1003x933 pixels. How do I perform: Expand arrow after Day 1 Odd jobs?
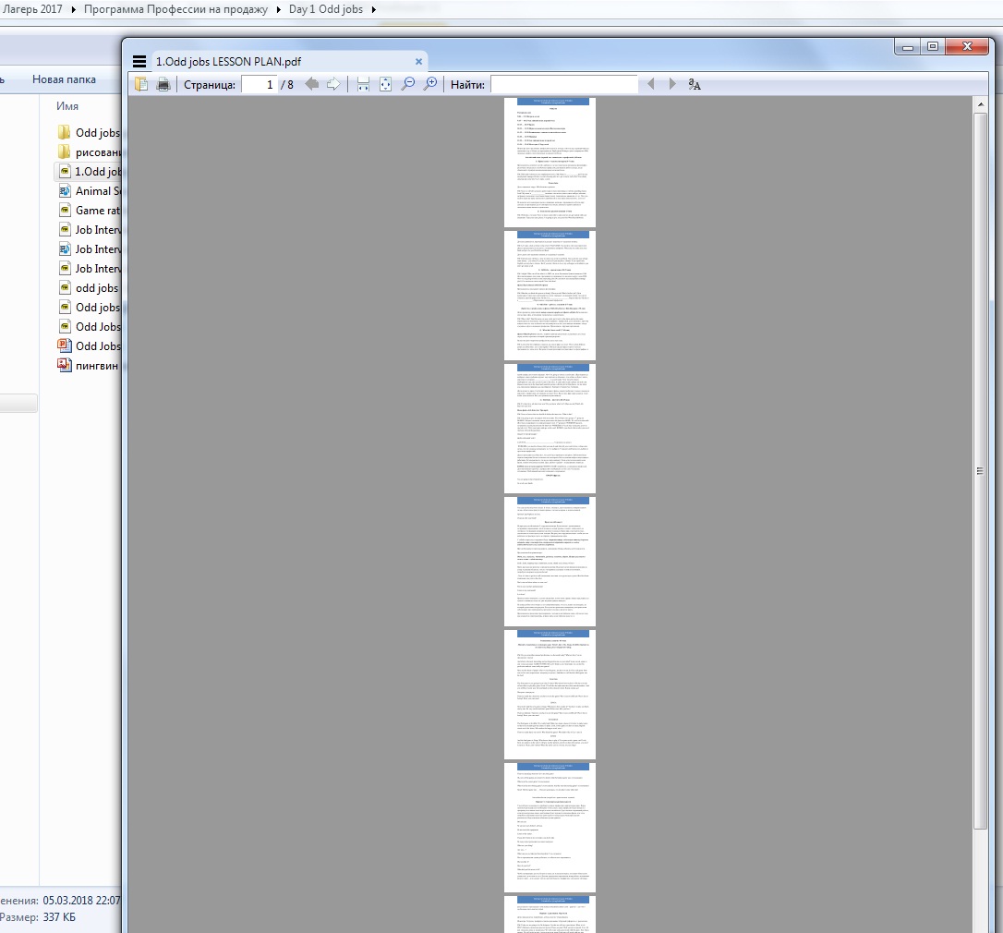pos(373,9)
